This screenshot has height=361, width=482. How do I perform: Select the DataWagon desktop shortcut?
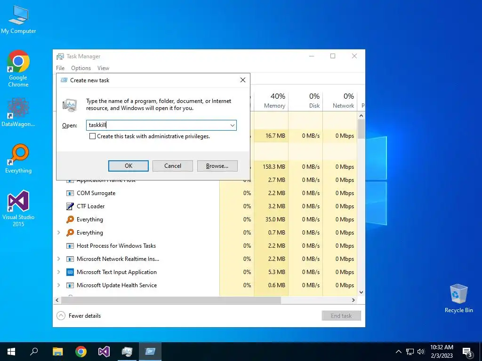tap(18, 112)
